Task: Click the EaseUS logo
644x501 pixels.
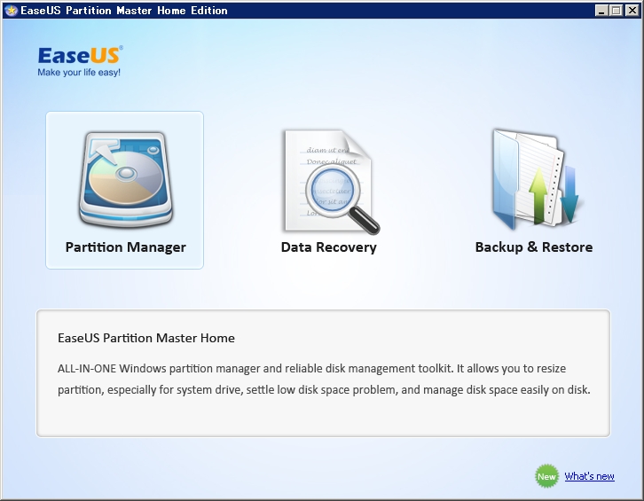Action: [80, 56]
